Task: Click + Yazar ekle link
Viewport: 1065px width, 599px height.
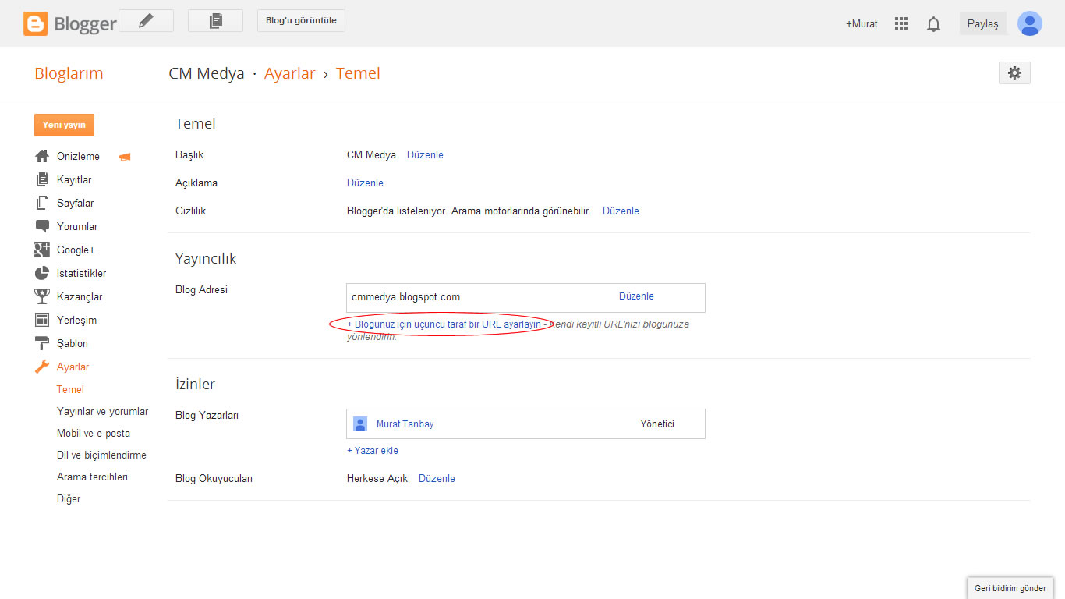Action: [x=373, y=450]
